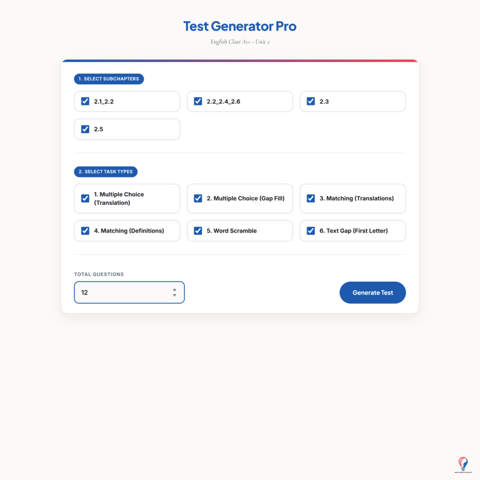
Task: Click the Total Questions label
Action: pyautogui.click(x=99, y=274)
